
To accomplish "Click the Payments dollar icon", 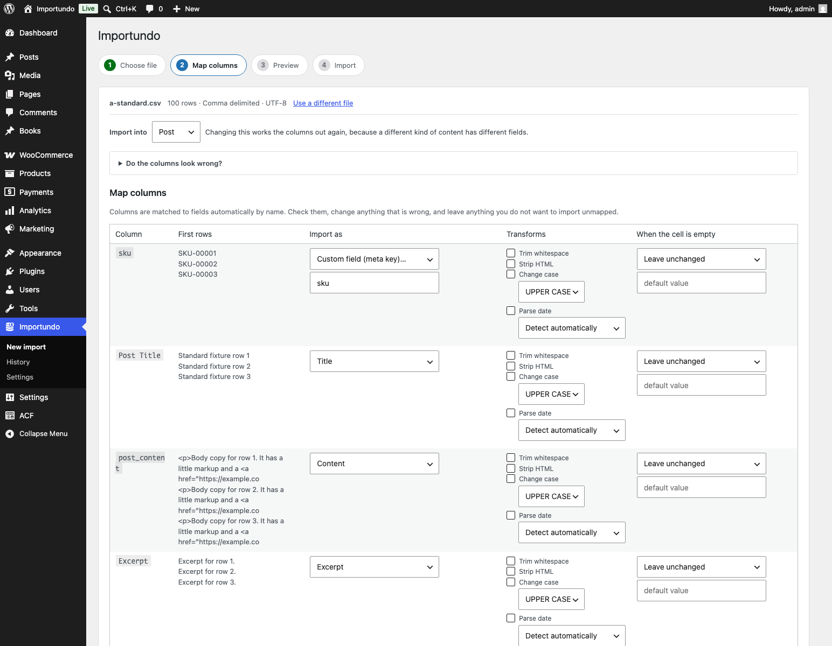I will (x=10, y=192).
